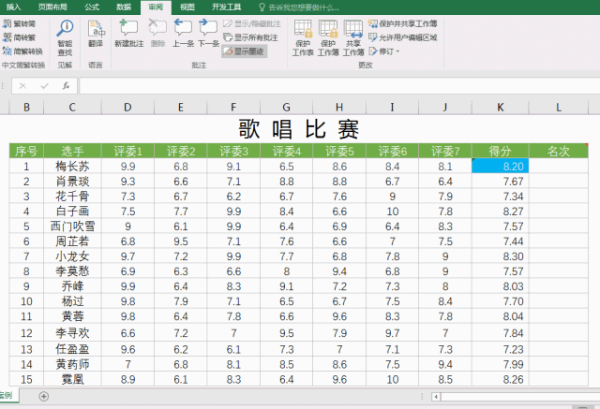Viewport: 600px width, 409px height.
Task: Open the 视图 View ribbon tab
Action: click(187, 7)
